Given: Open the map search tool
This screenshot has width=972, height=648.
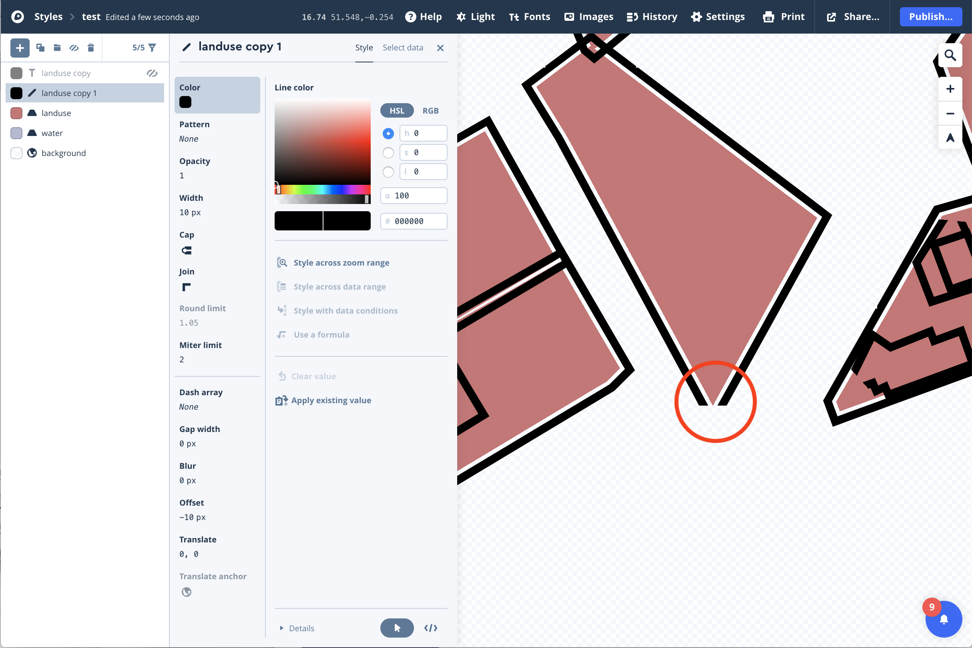Looking at the screenshot, I should click(x=950, y=54).
